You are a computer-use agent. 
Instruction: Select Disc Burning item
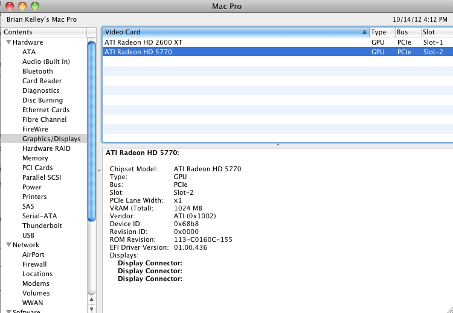click(x=42, y=100)
